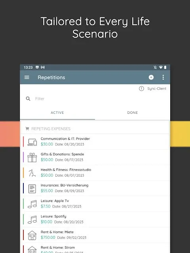Viewport: 190px width, 253px height.
Task: Click the search magnifier icon
Action: pos(28,99)
